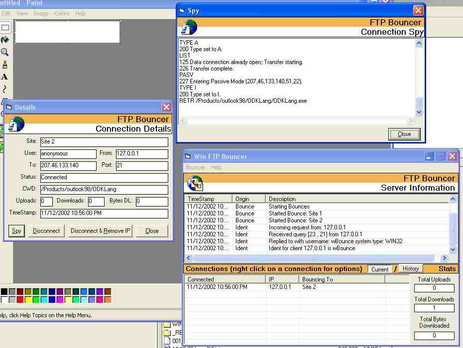Switch to the Current connections tab
The width and height of the screenshot is (463, 348).
click(x=380, y=269)
